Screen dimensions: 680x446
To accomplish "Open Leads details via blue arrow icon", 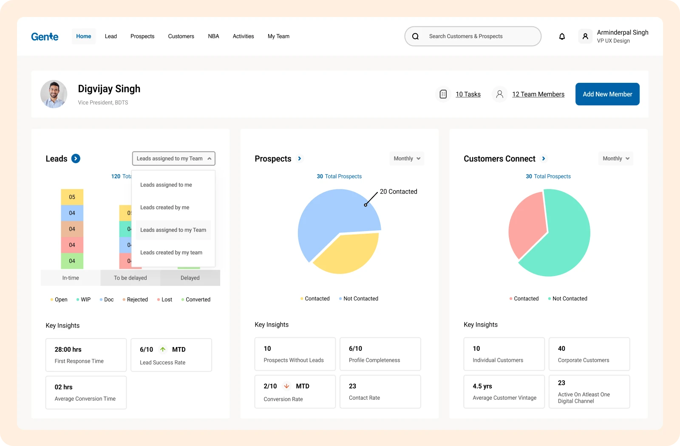I will [x=76, y=158].
